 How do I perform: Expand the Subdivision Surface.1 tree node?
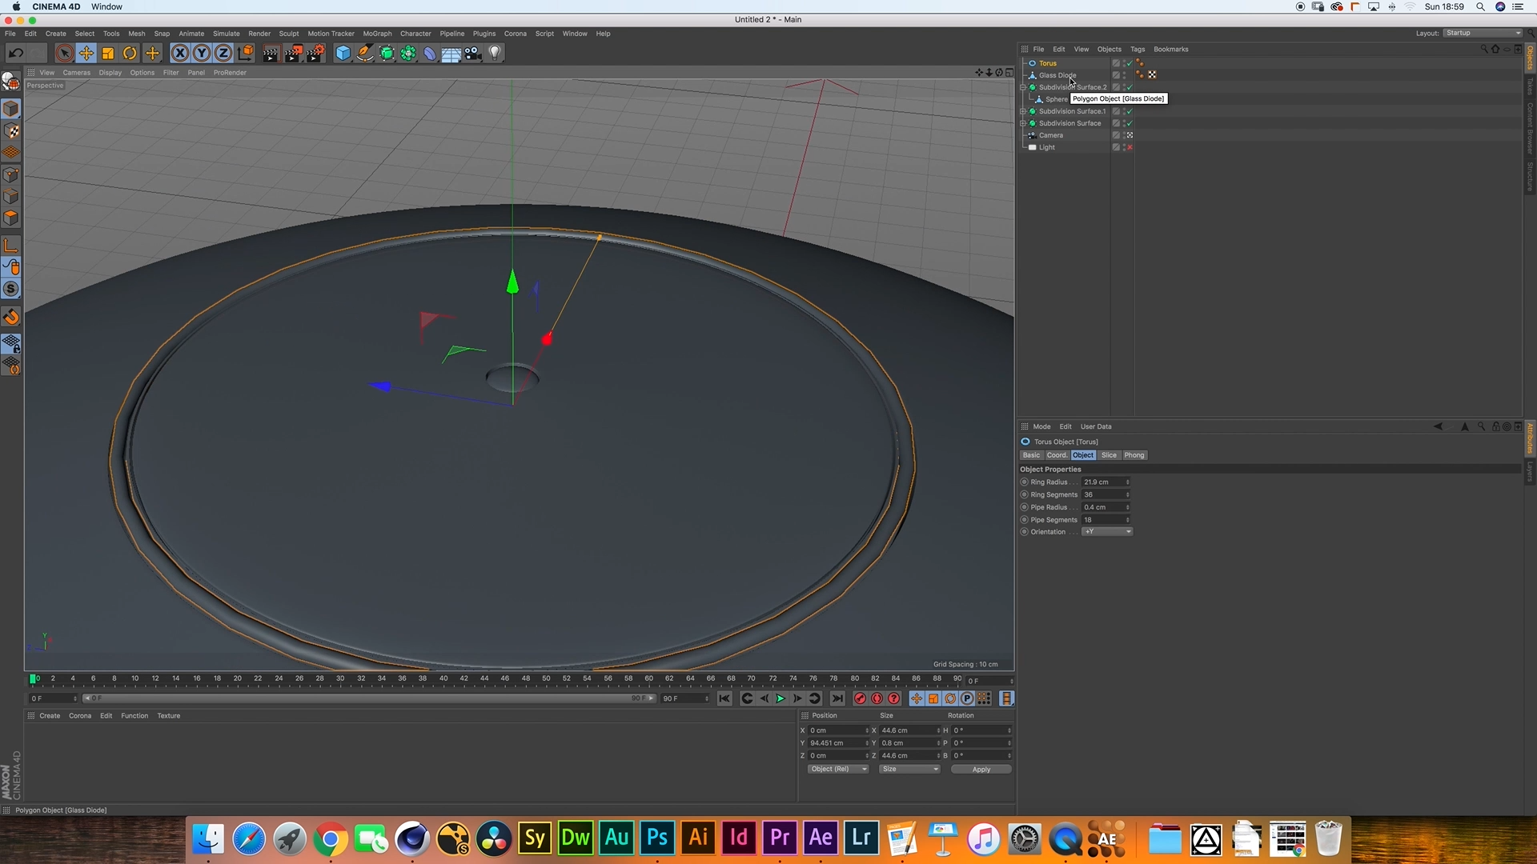1023,111
